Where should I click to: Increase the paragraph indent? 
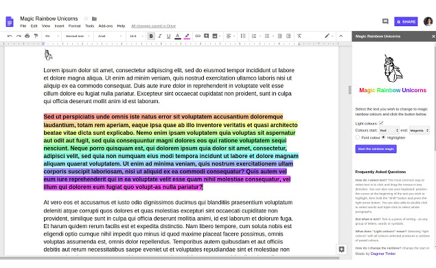pyautogui.click(x=288, y=36)
